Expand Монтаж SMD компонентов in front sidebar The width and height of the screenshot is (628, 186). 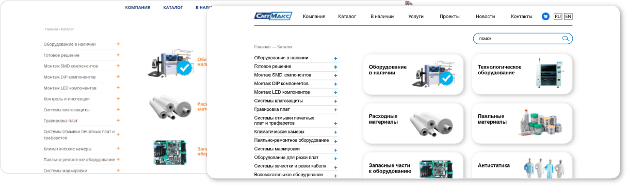(x=335, y=75)
